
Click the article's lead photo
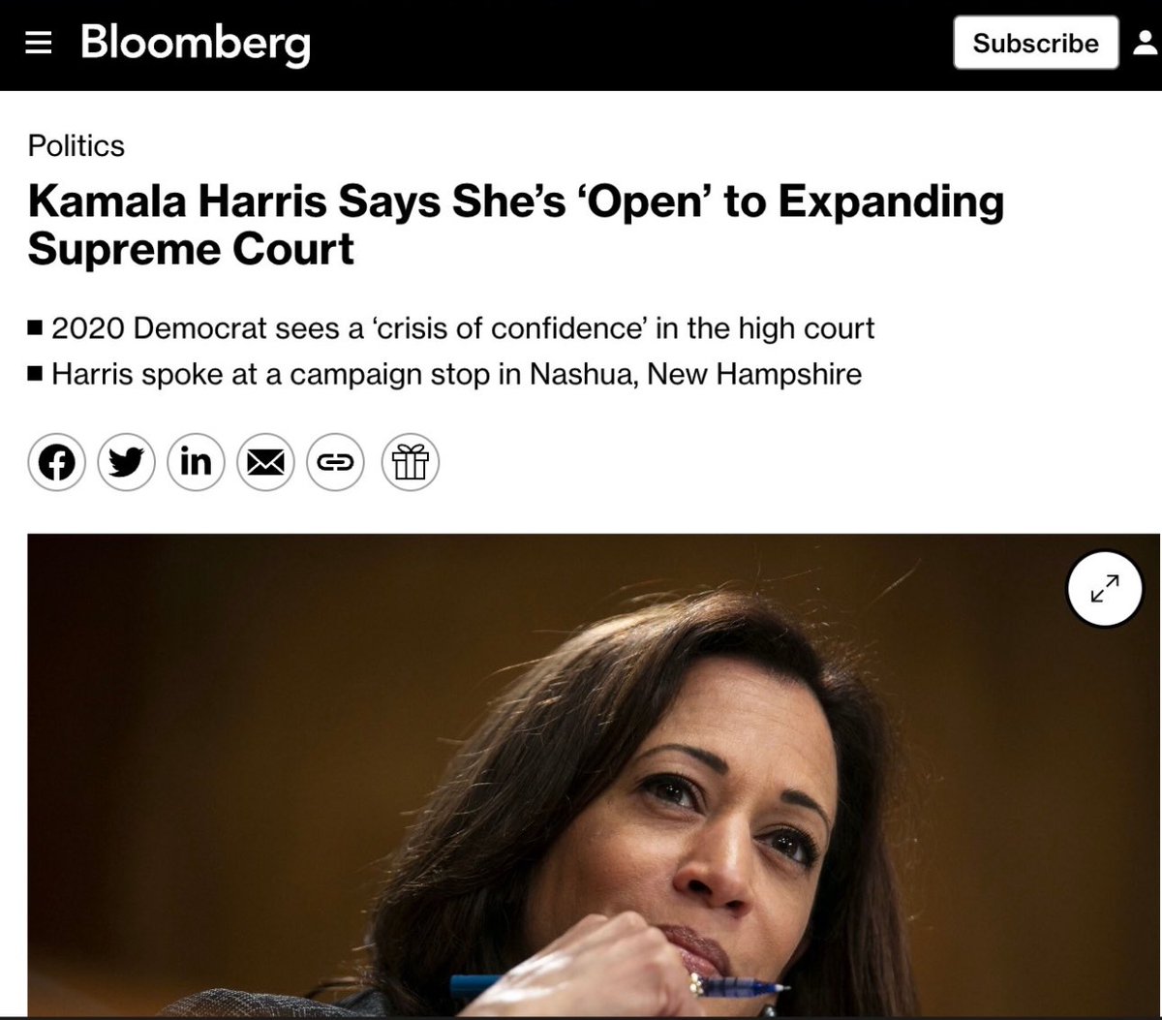point(595,775)
